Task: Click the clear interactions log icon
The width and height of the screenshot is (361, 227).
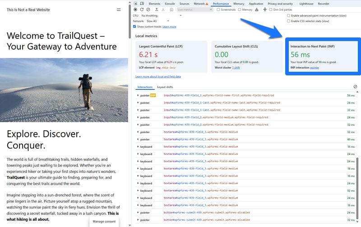Action: 355,87
